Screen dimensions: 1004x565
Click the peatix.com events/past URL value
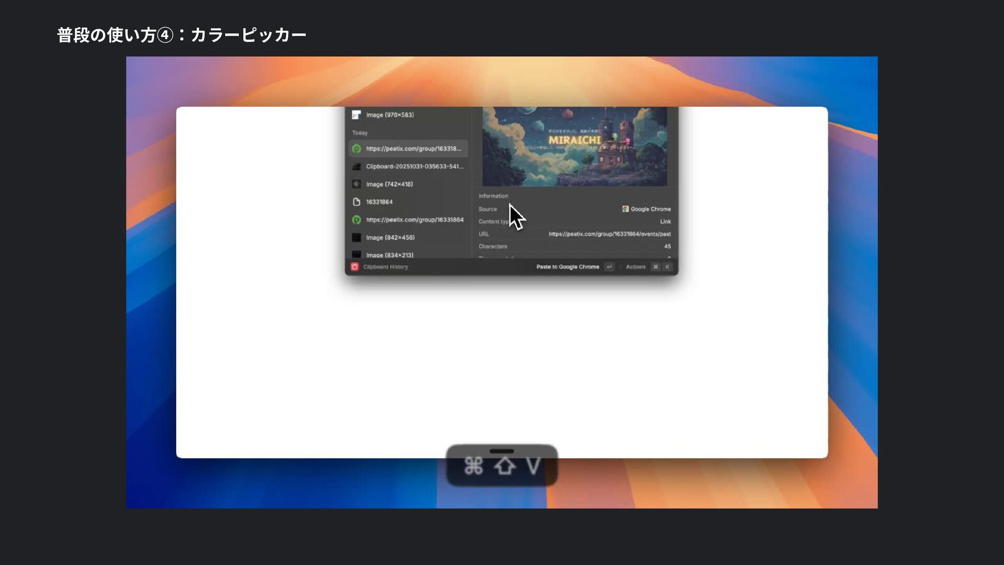(x=610, y=234)
